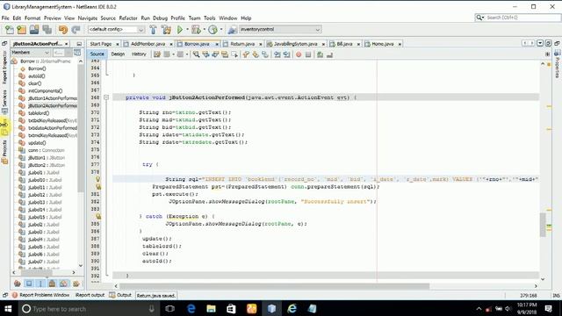562x316 pixels.
Task: Open the Refactor menu
Action: pos(128,18)
